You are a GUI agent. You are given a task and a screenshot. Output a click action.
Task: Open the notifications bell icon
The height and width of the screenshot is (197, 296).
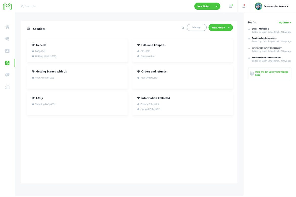pyautogui.click(x=244, y=6)
